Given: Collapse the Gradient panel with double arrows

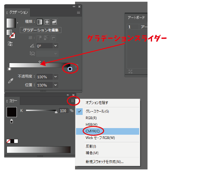Looking at the screenshot, I should click(74, 7).
